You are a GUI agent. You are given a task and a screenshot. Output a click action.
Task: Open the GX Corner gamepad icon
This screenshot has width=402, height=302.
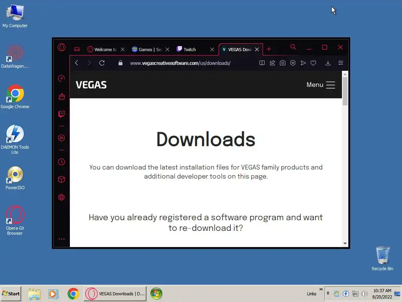coord(77,49)
